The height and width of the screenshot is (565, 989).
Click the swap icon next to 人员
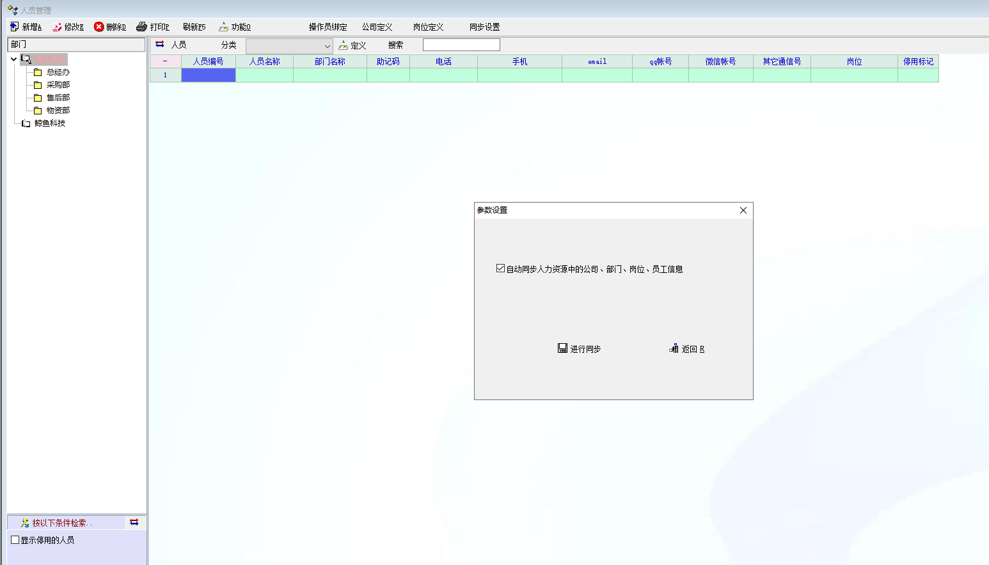[x=160, y=45]
